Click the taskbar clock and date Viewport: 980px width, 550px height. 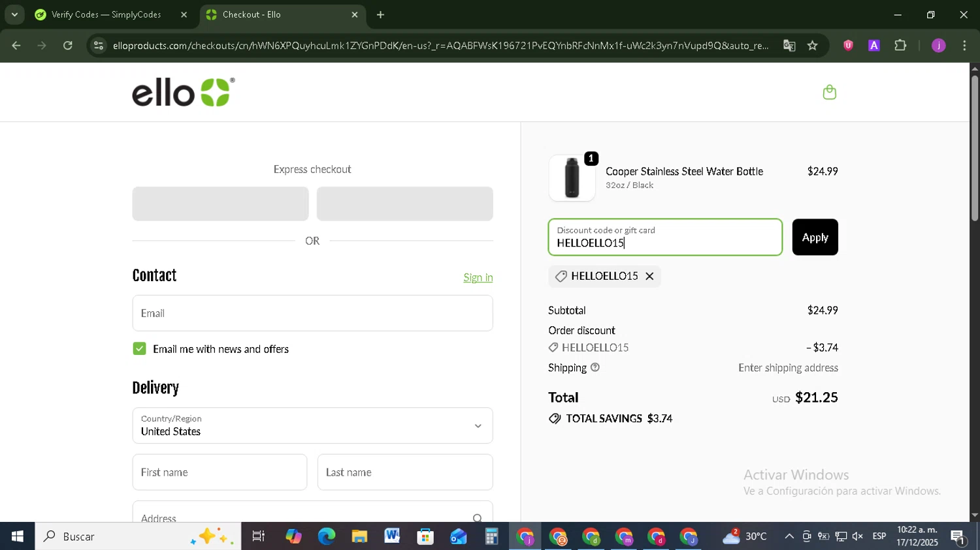pos(917,536)
